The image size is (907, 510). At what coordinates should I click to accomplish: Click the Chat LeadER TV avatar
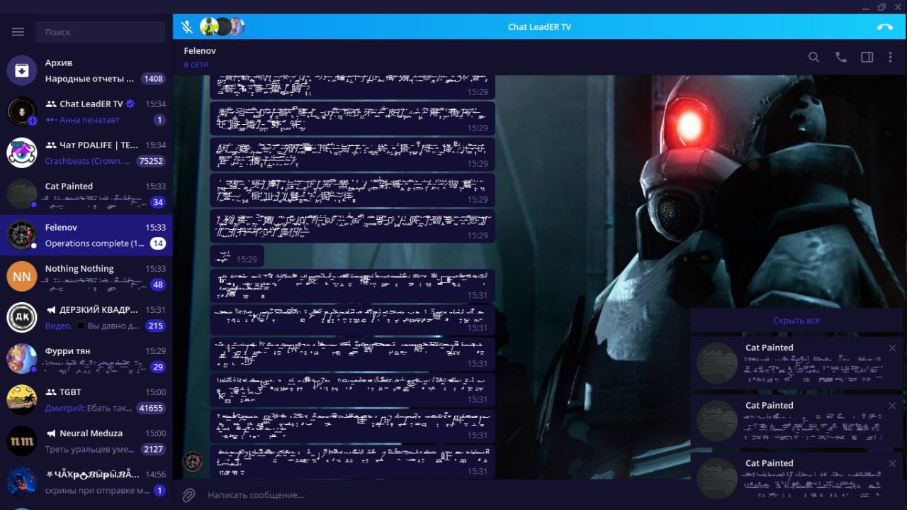pos(22,111)
